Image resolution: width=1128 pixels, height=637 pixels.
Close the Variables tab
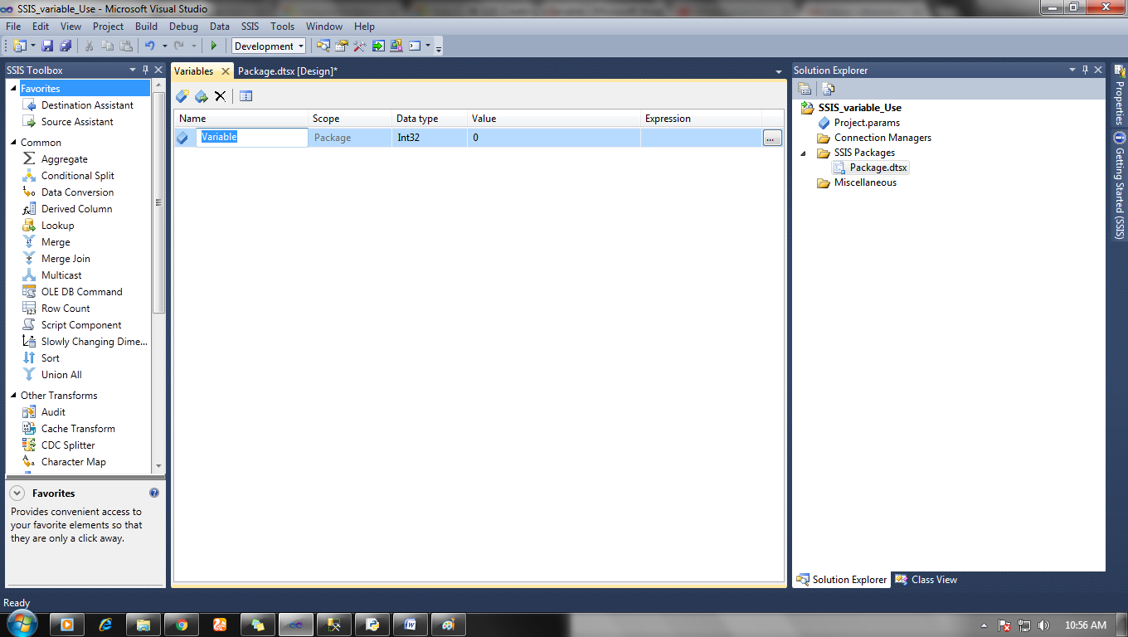pyautogui.click(x=225, y=71)
